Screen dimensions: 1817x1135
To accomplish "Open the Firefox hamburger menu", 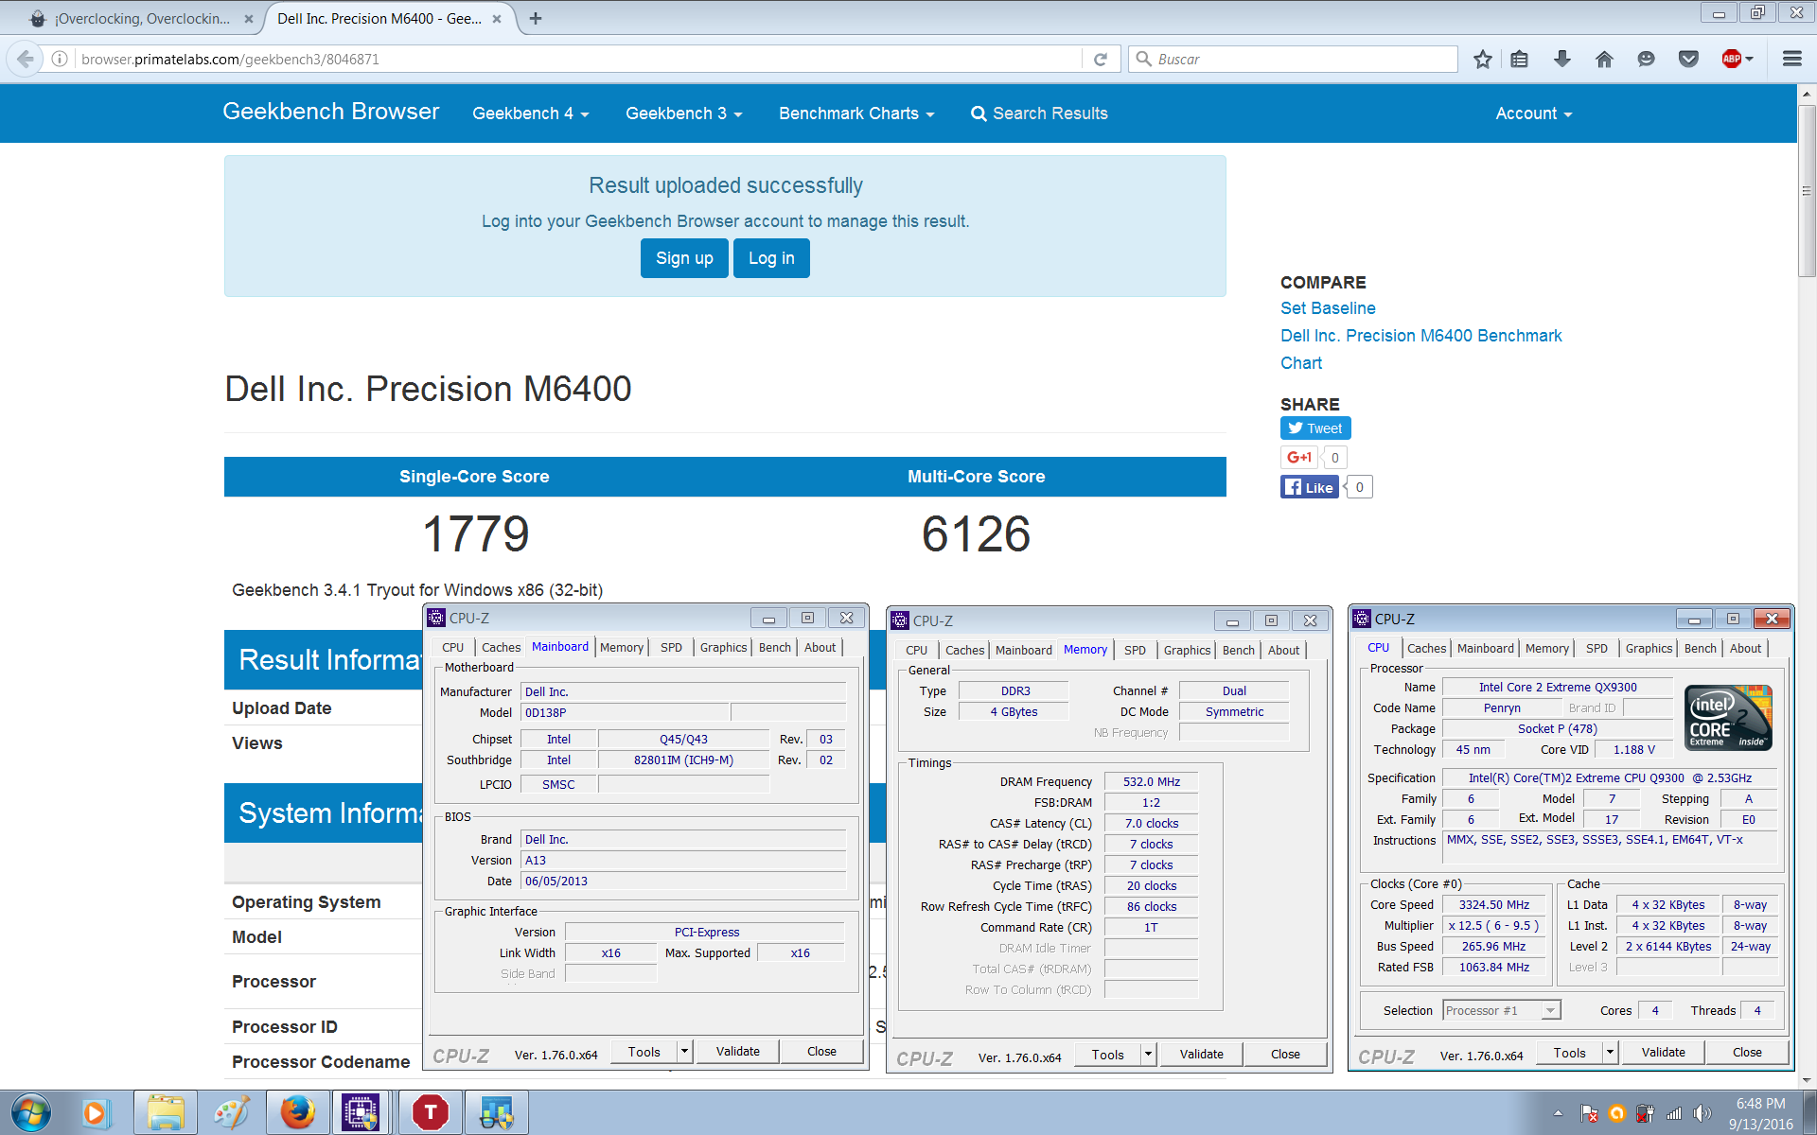I will point(1791,59).
